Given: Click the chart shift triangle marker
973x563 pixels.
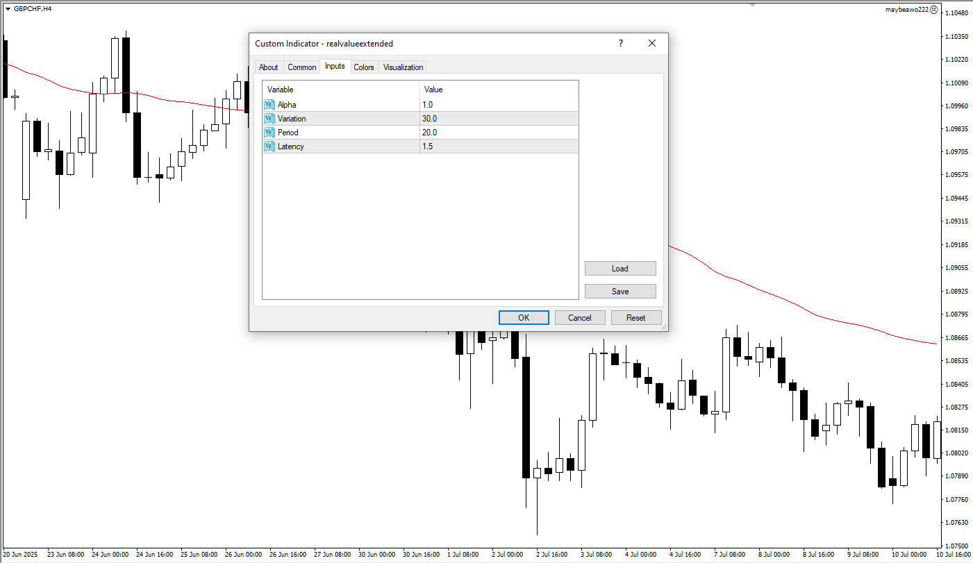Looking at the screenshot, I should (x=752, y=5).
